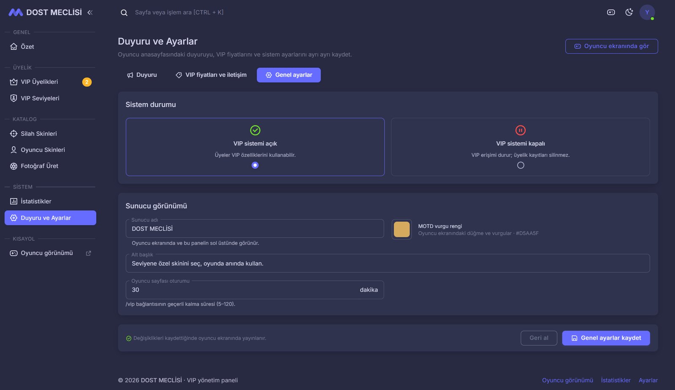This screenshot has width=675, height=390.
Task: Click Oyuncu ekranında gör button
Action: (x=611, y=46)
